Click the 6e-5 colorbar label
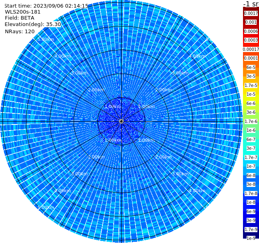The width and height of the screenshot is (259, 243). pos(251,67)
